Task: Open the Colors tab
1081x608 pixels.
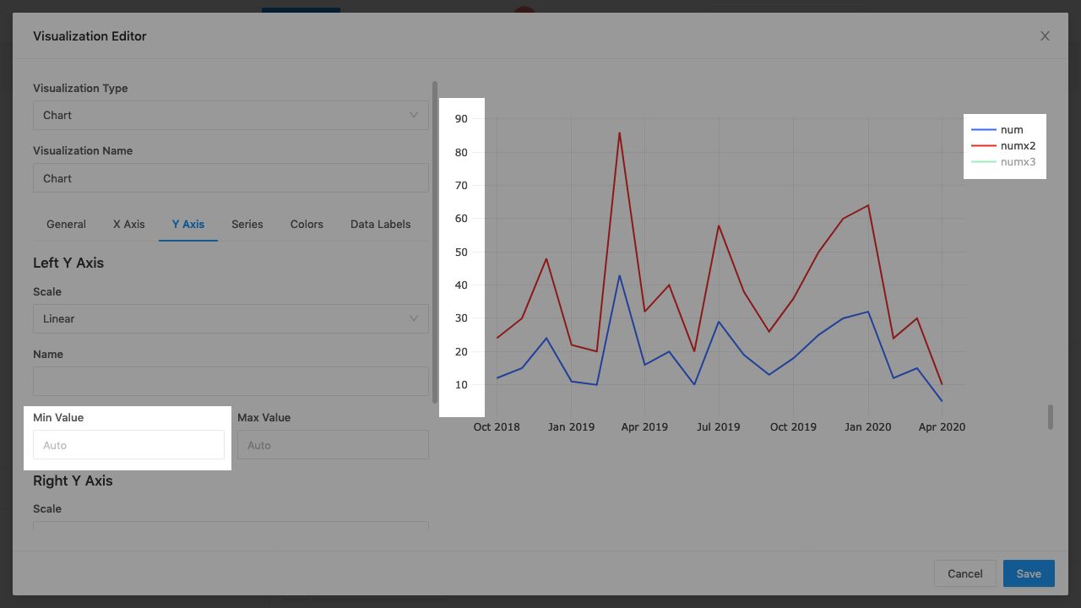Action: coord(307,225)
